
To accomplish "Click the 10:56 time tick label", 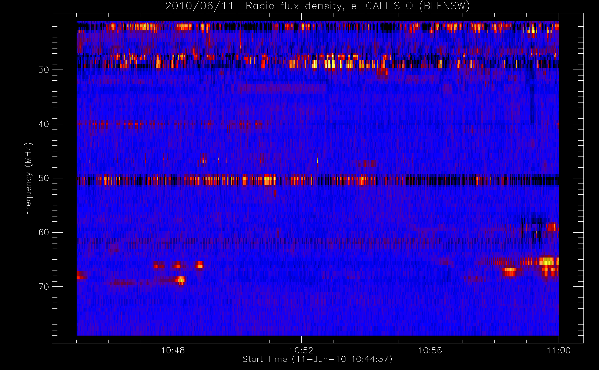I will click(x=430, y=350).
